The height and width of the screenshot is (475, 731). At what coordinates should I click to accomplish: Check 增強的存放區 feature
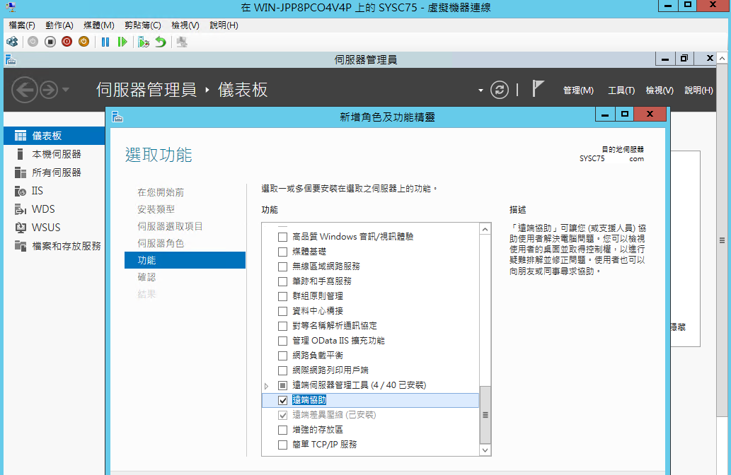(x=282, y=430)
